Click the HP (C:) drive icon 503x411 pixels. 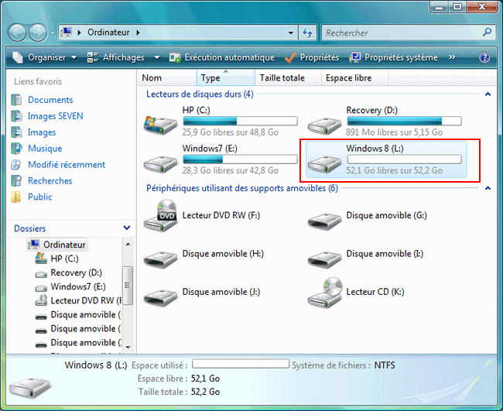click(x=160, y=123)
